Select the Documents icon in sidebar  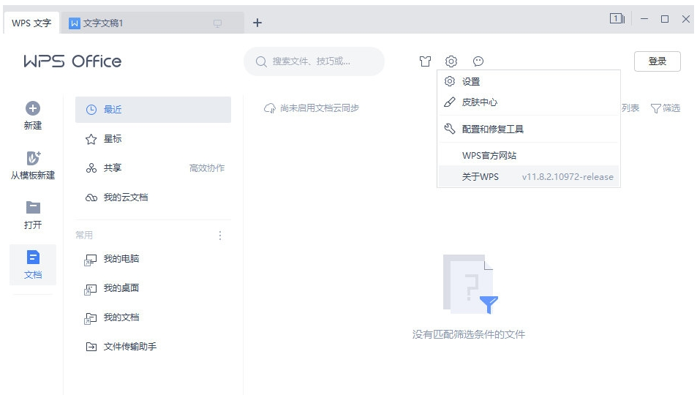[x=33, y=257]
